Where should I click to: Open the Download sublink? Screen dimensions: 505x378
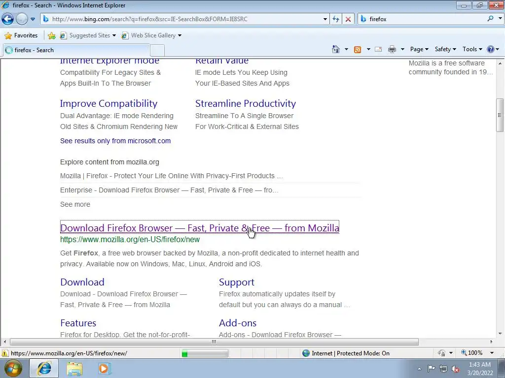coord(82,282)
